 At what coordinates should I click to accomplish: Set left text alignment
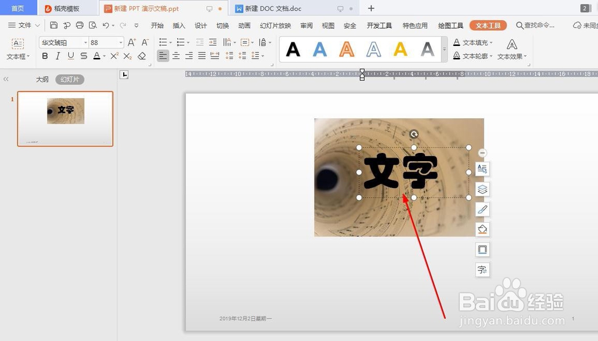[x=163, y=56]
